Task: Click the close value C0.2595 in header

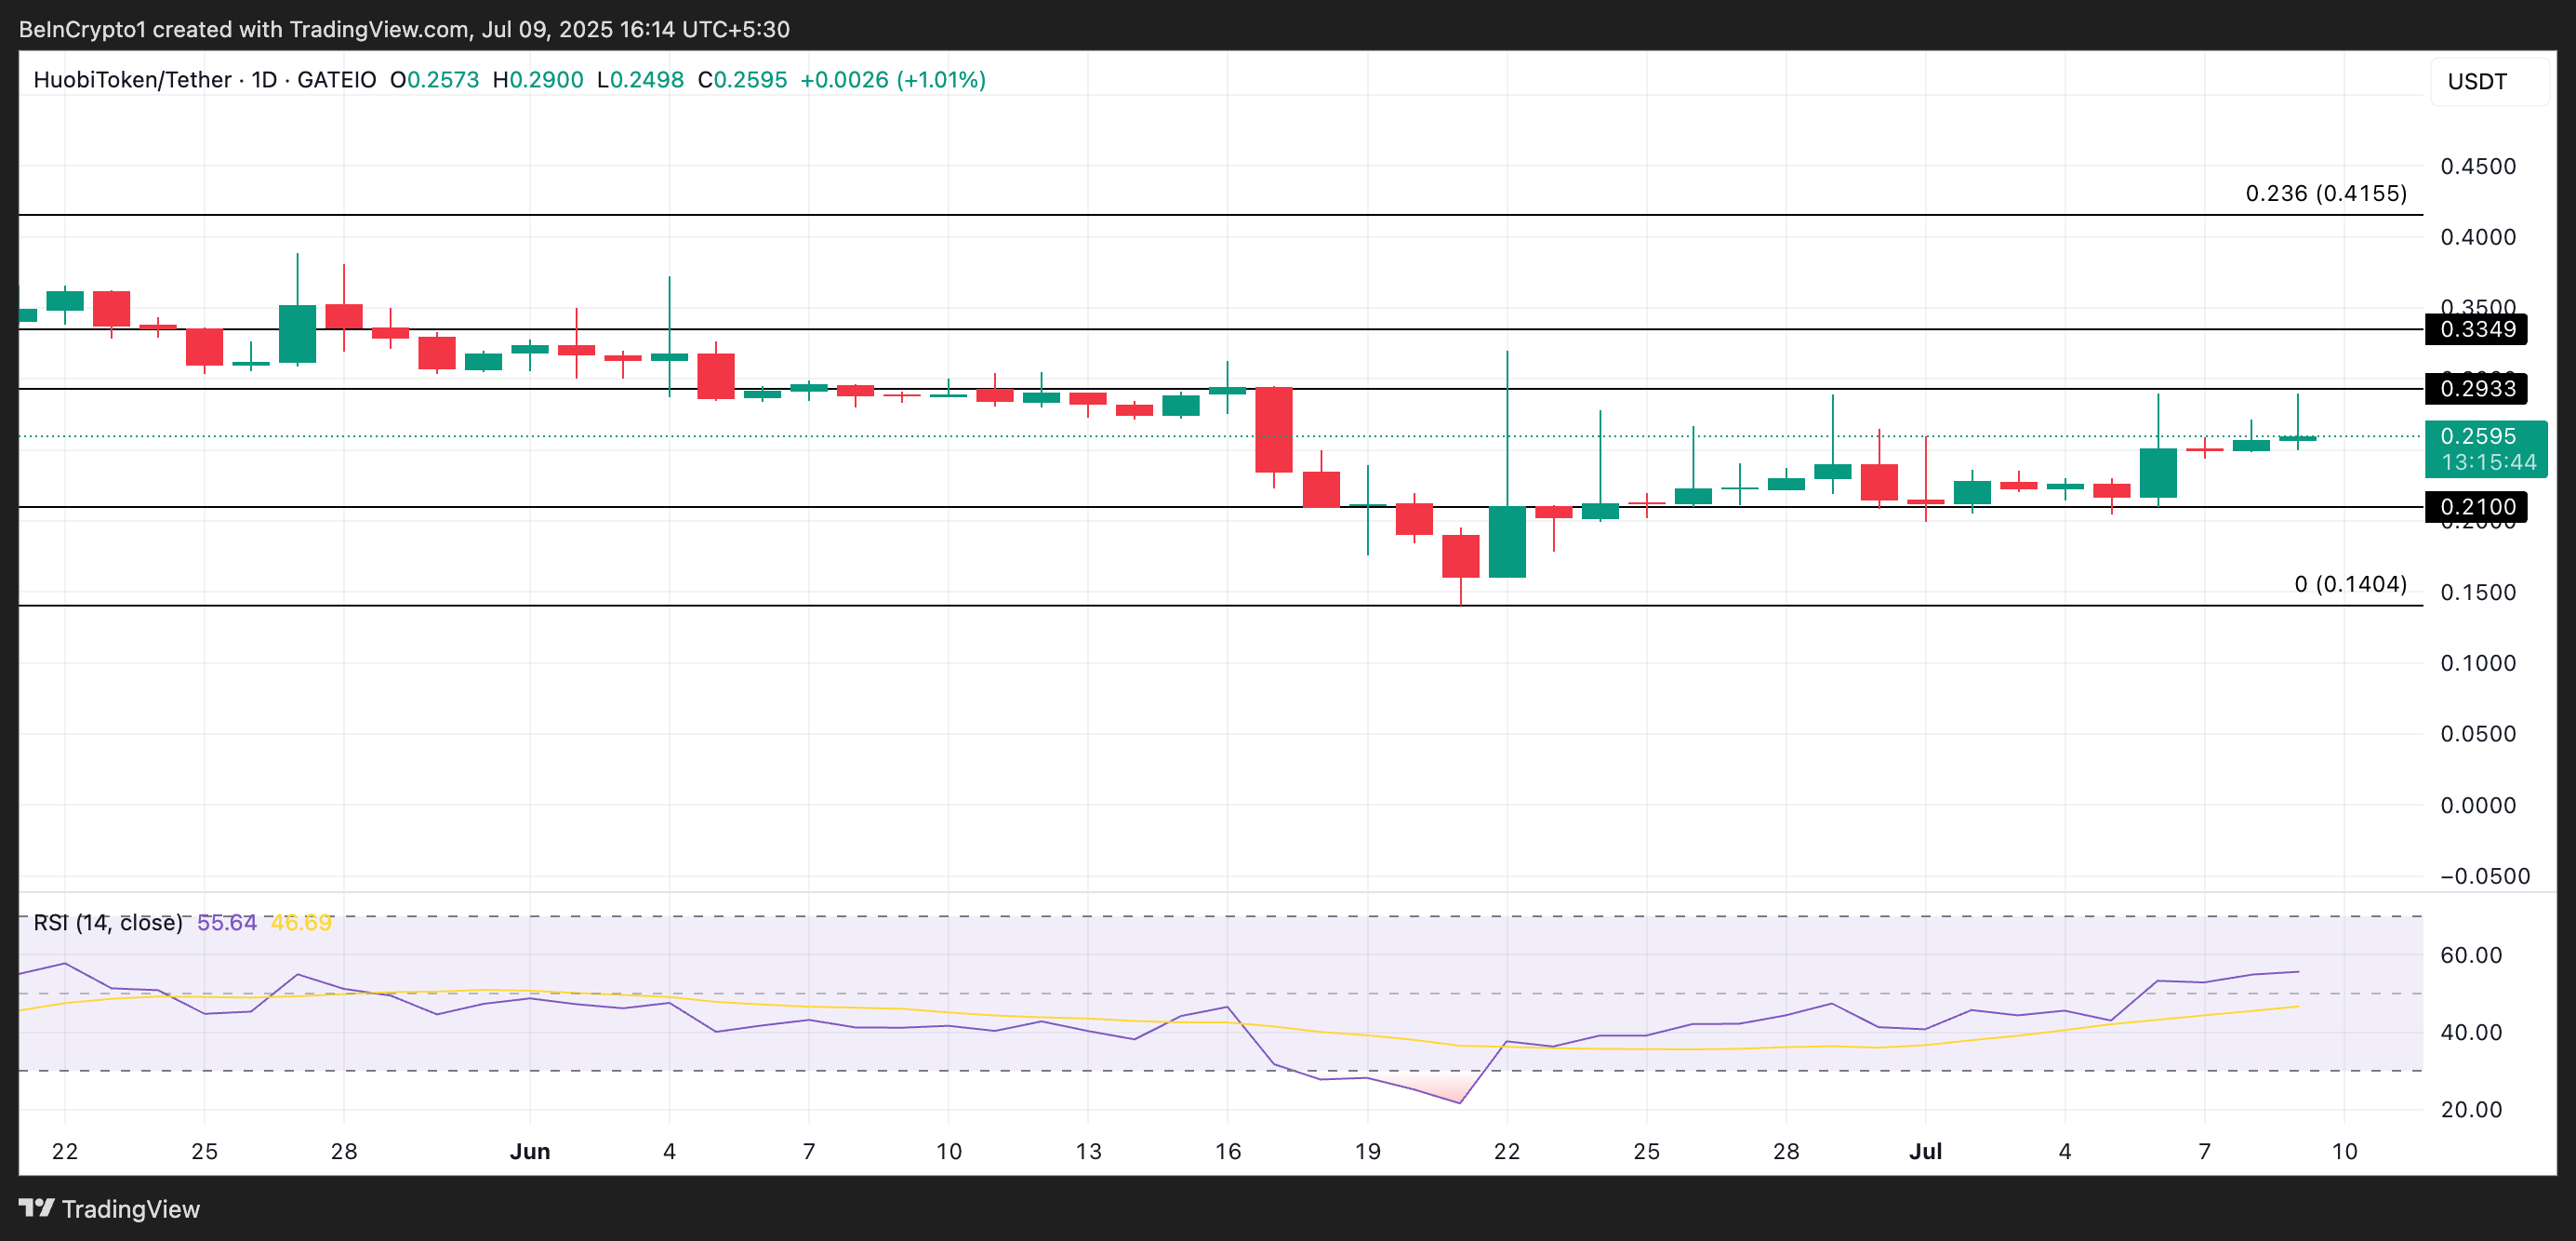Action: 742,80
